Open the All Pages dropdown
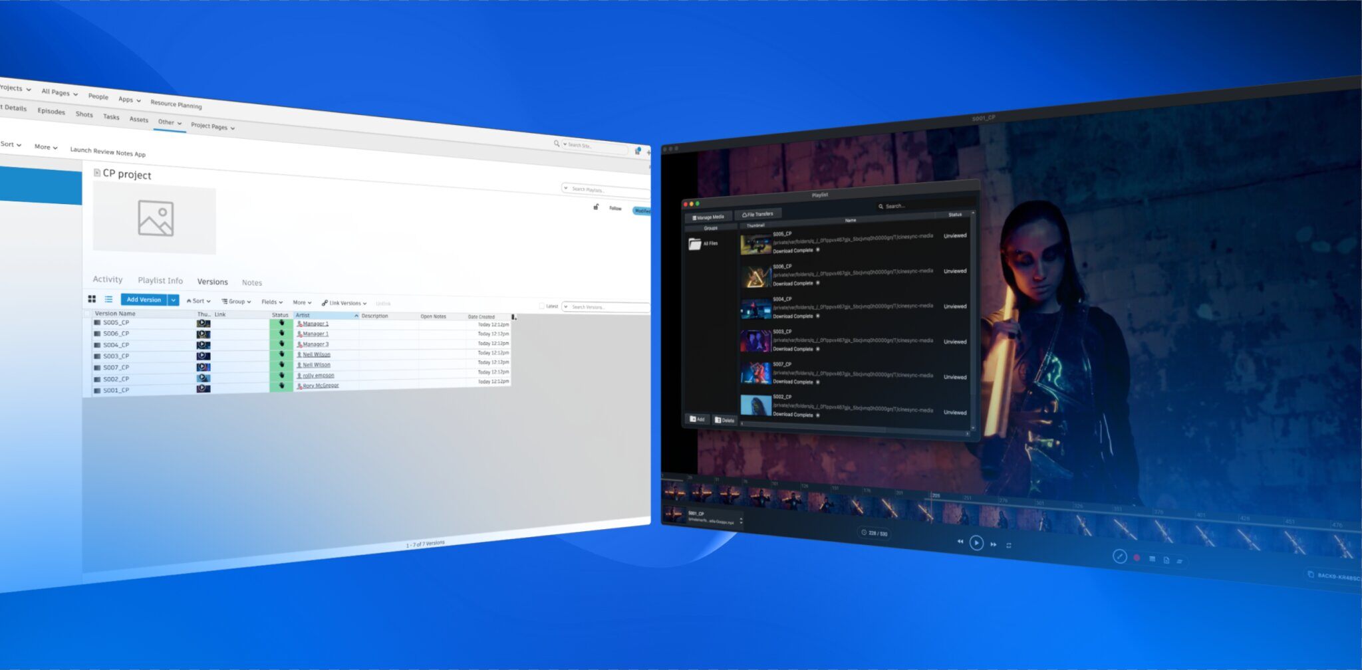 point(59,92)
